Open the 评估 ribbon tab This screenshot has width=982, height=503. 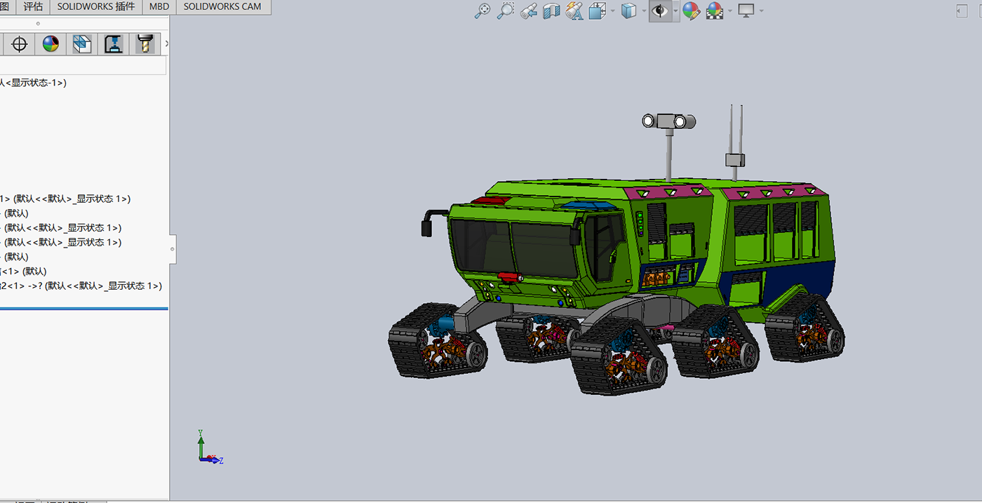point(33,7)
